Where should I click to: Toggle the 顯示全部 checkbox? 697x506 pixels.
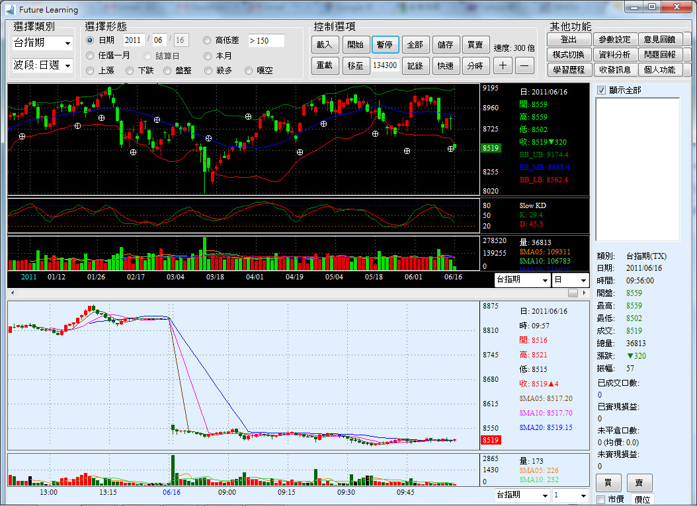601,90
